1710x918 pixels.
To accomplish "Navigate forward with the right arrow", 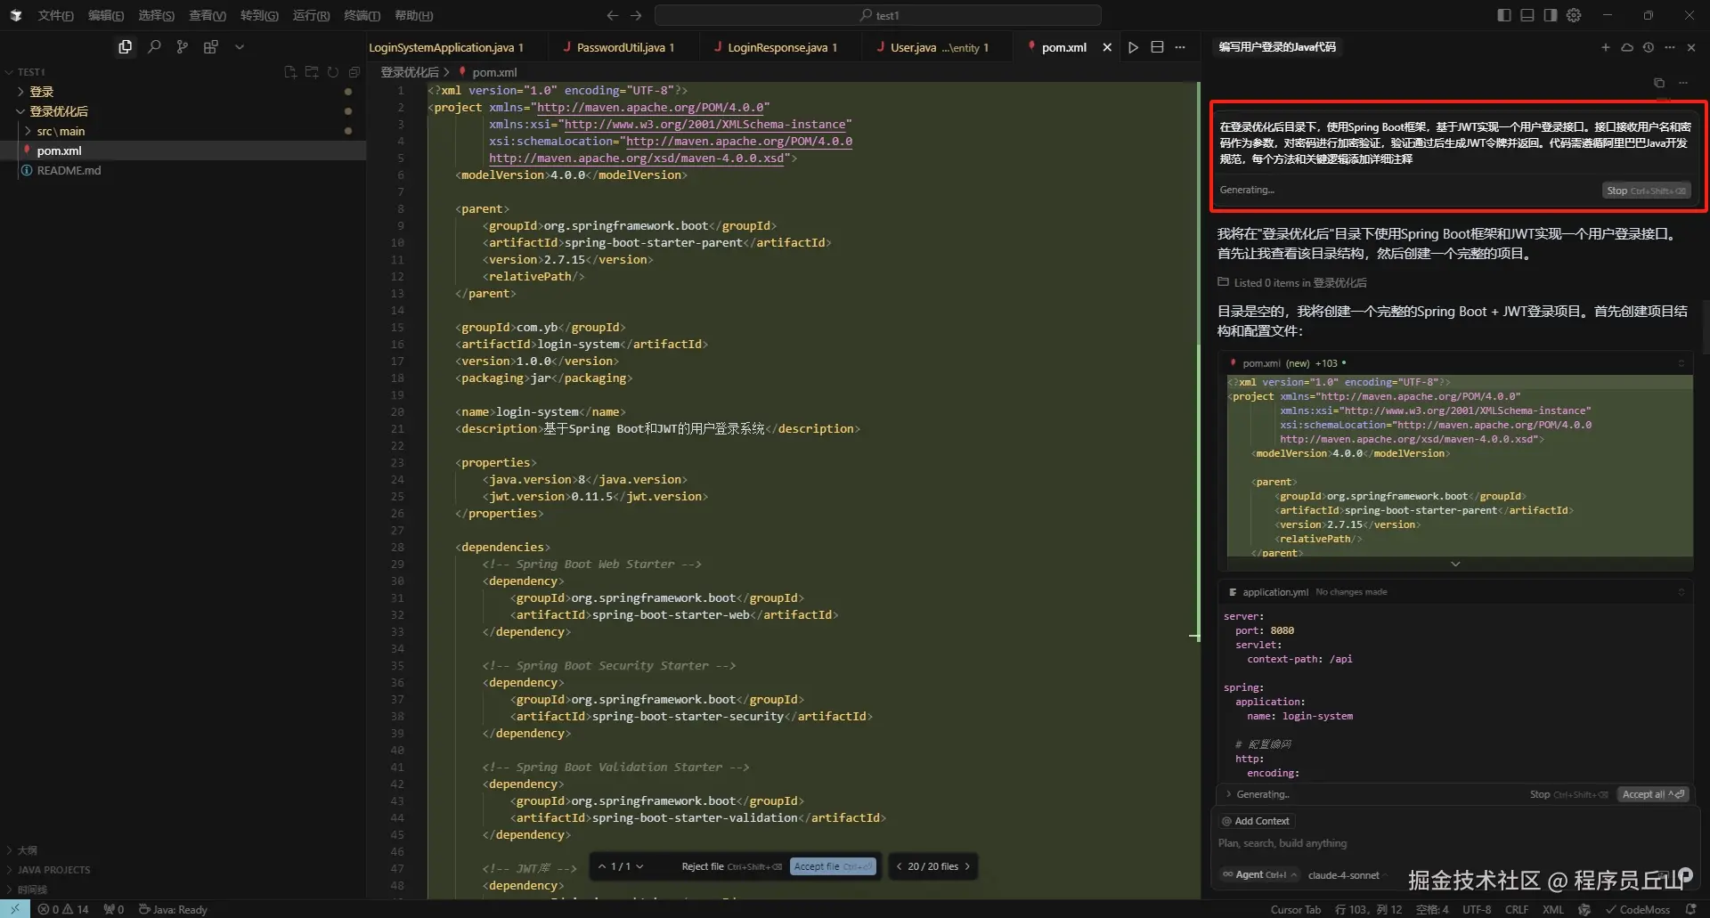I will coord(636,15).
